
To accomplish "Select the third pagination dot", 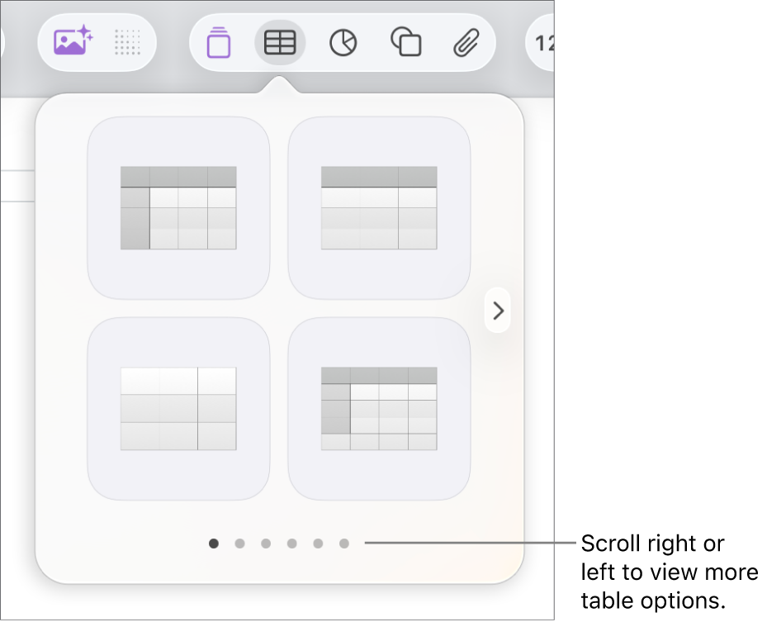I will click(266, 544).
